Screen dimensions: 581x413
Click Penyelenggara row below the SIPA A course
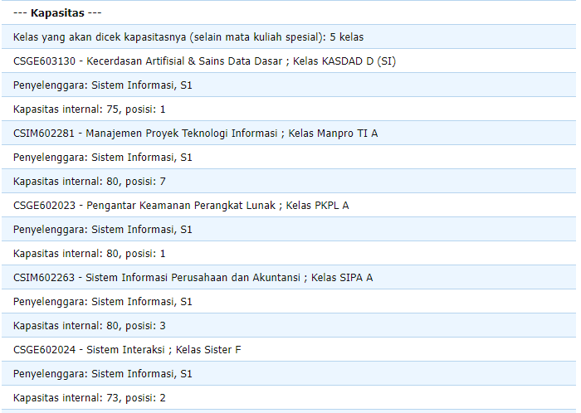pyautogui.click(x=289, y=301)
